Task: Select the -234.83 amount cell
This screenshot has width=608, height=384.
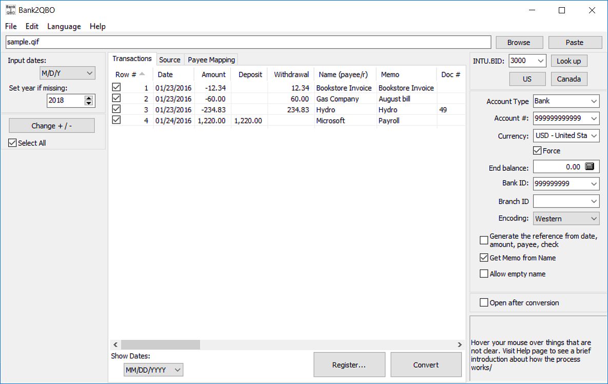Action: tap(213, 110)
